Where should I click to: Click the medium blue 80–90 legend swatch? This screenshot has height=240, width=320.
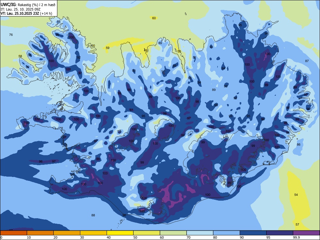(x=226, y=233)
